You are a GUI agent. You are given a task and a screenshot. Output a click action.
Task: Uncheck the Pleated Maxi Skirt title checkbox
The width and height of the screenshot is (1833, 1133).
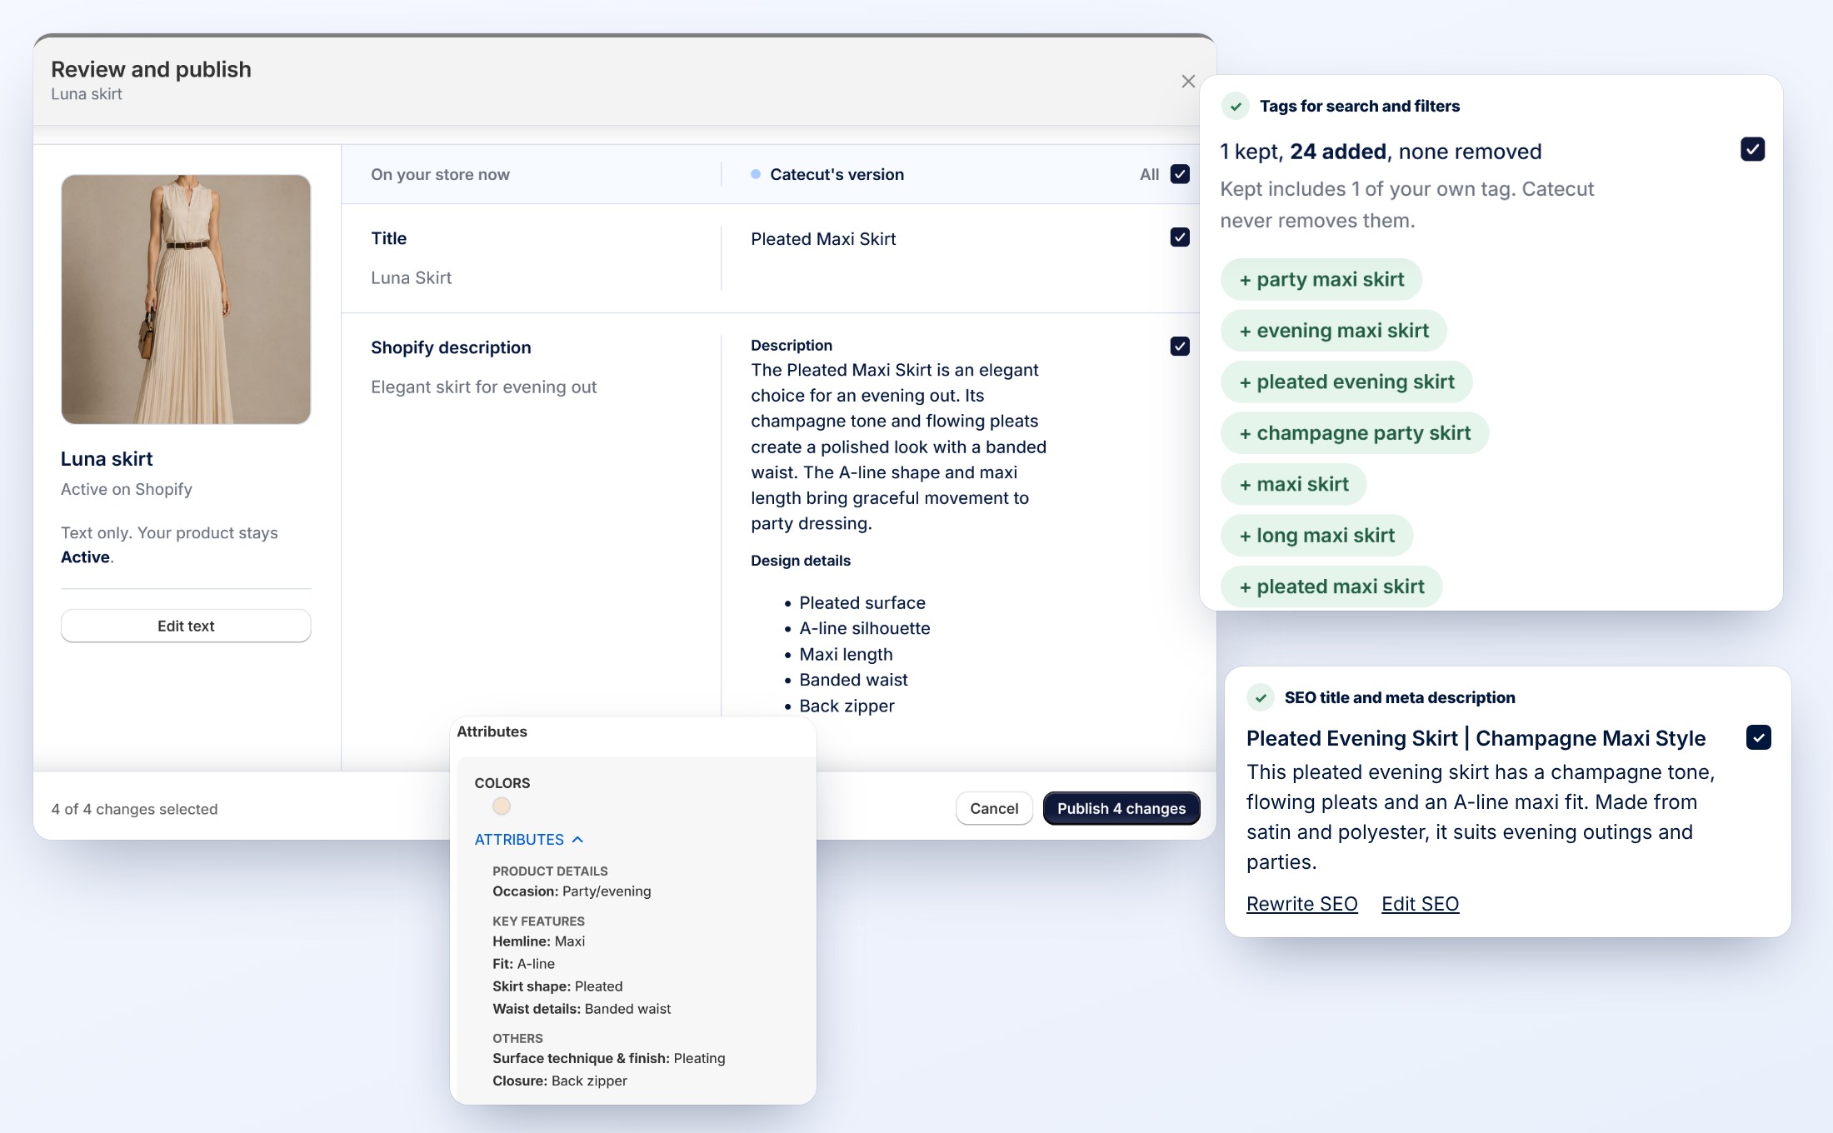pos(1180,237)
